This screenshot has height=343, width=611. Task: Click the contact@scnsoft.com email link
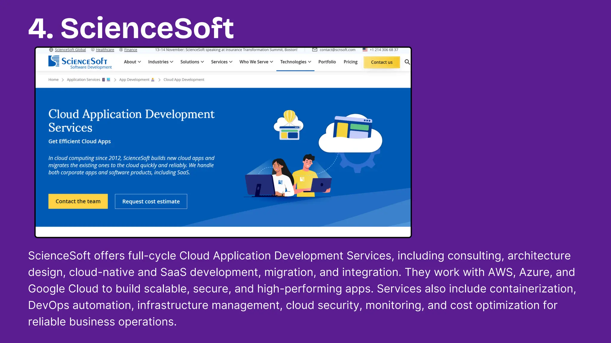tap(337, 50)
